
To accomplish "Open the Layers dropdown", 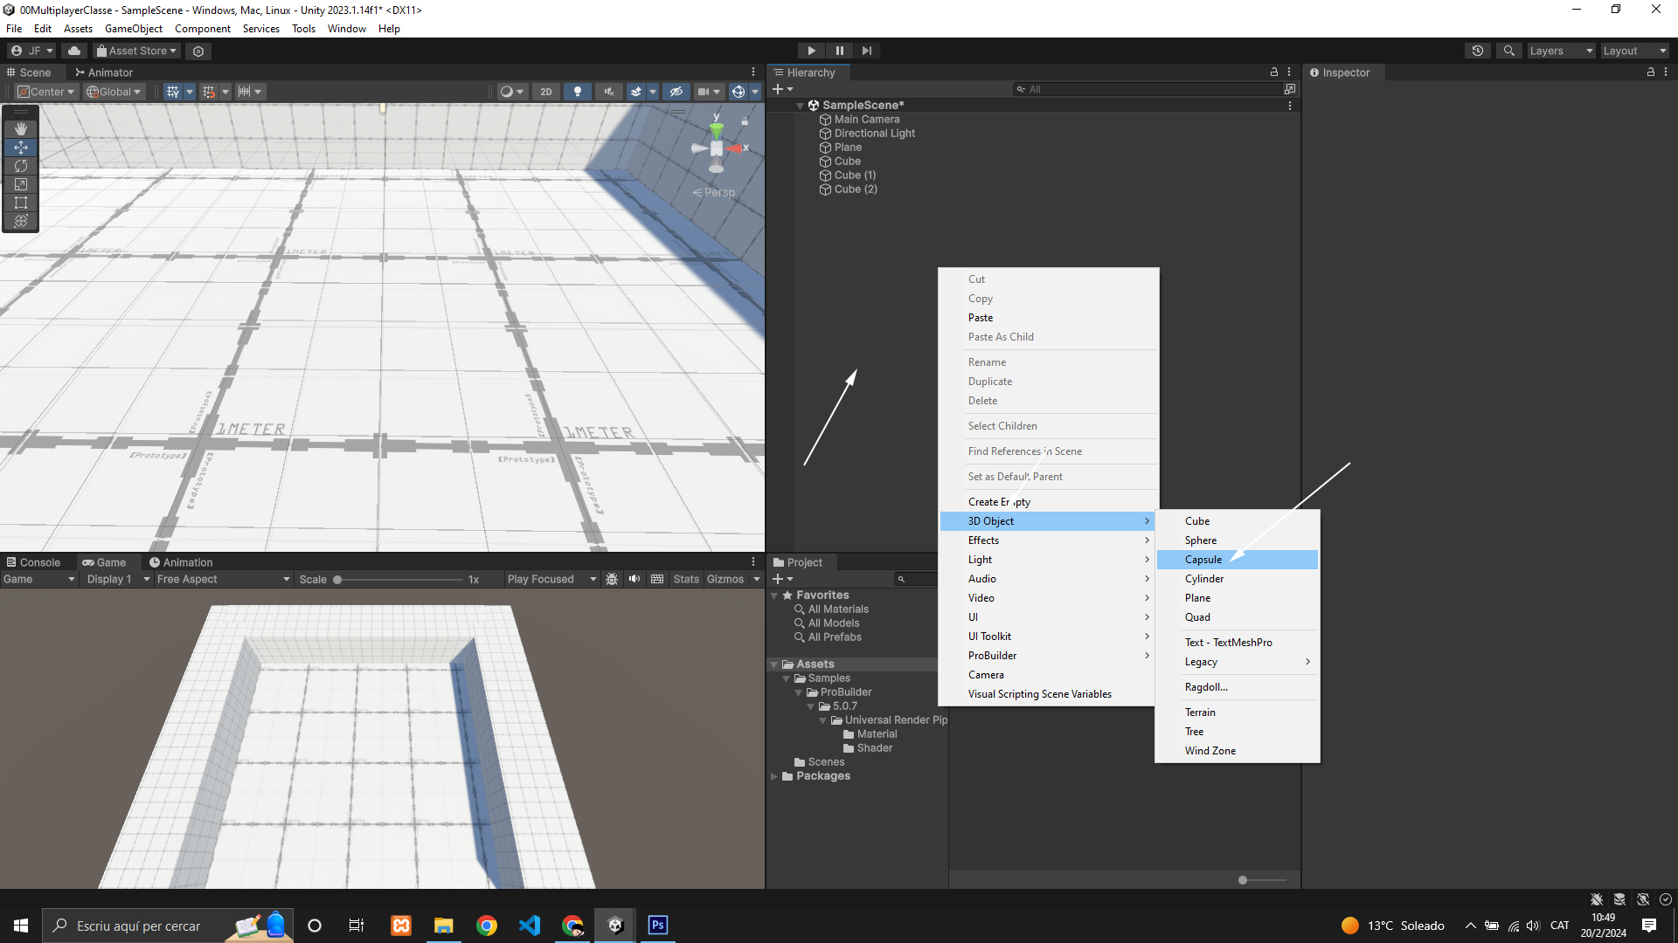I will click(1561, 51).
